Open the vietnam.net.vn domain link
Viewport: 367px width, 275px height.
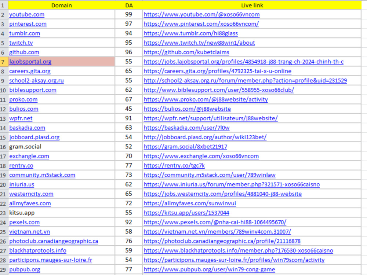pos(29,232)
